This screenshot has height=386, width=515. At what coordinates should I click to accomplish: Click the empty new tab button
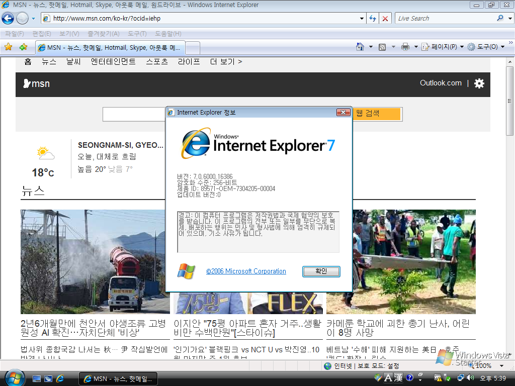[x=193, y=48]
